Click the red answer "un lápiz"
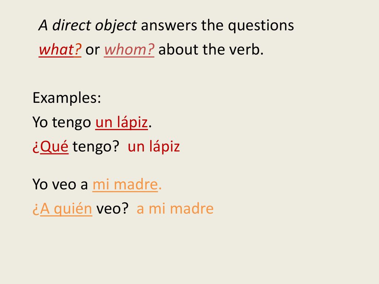 (x=154, y=146)
